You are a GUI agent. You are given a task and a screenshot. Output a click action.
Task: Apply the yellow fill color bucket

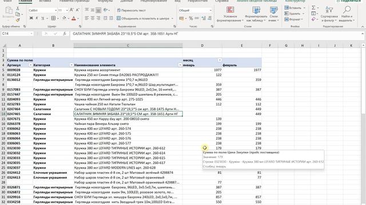[x=64, y=18]
